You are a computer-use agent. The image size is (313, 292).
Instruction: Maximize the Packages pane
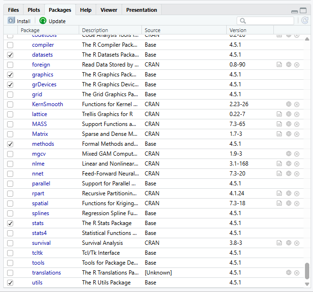(303, 10)
